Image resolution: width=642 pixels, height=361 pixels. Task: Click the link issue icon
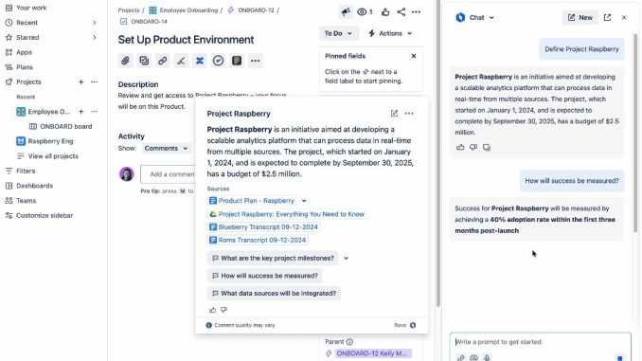(x=163, y=61)
